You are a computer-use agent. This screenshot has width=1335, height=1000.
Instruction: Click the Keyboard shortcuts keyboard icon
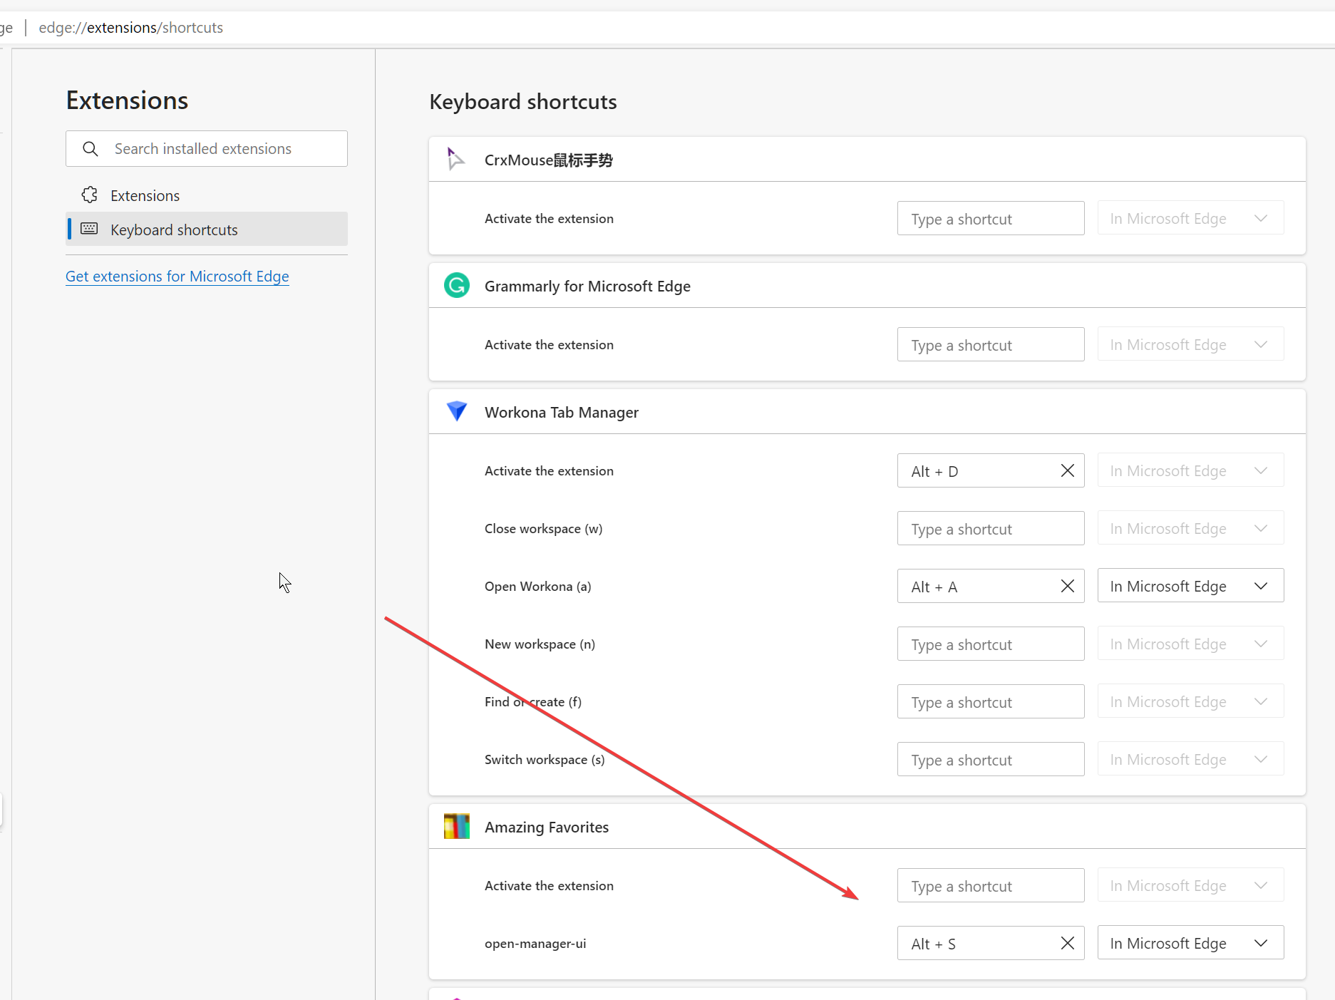[89, 229]
